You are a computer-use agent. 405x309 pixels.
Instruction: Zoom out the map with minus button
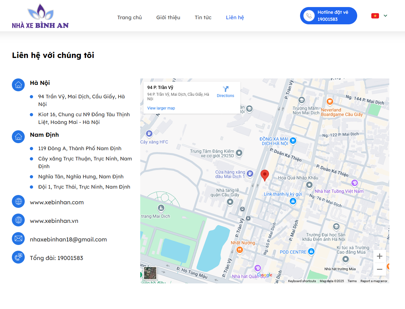click(x=379, y=269)
